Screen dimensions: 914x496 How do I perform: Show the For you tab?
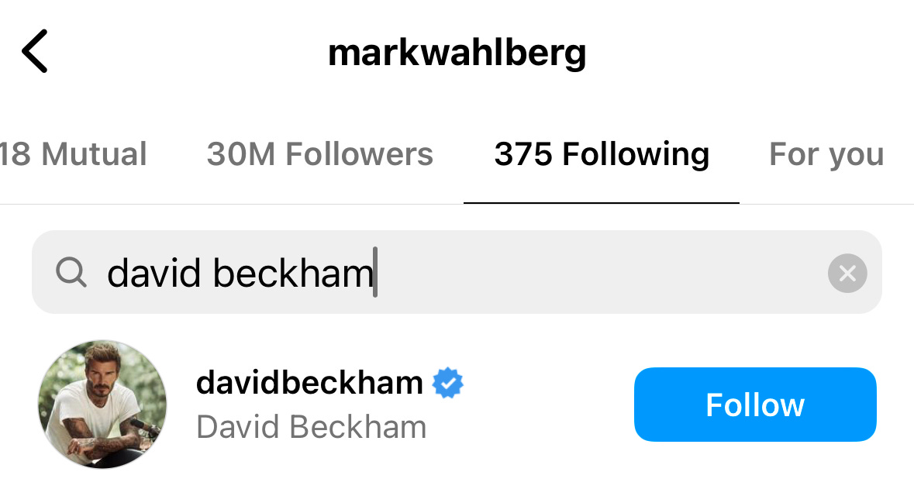pos(826,154)
